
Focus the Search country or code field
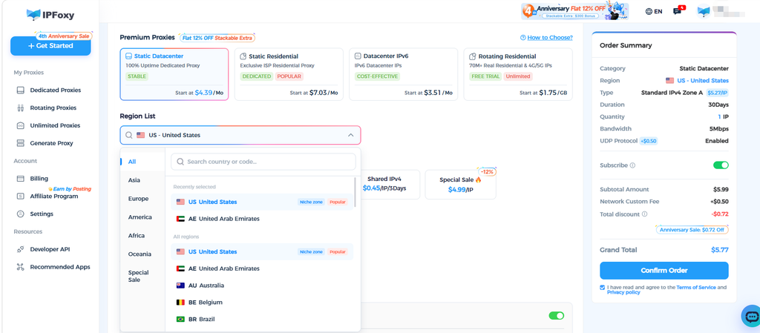pos(263,162)
